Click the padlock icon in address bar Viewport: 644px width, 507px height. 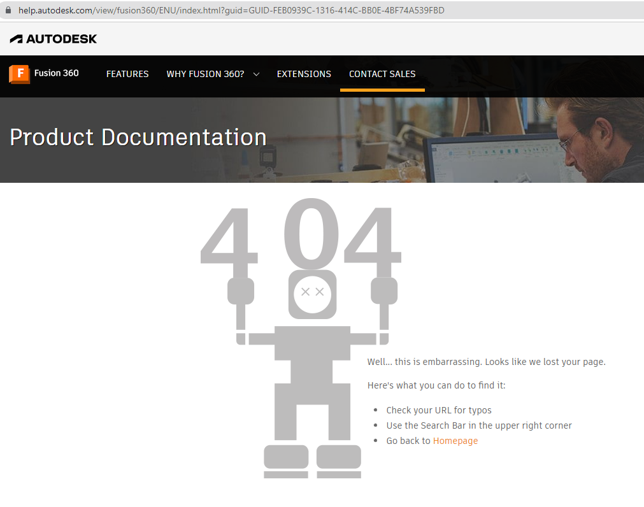(8, 10)
